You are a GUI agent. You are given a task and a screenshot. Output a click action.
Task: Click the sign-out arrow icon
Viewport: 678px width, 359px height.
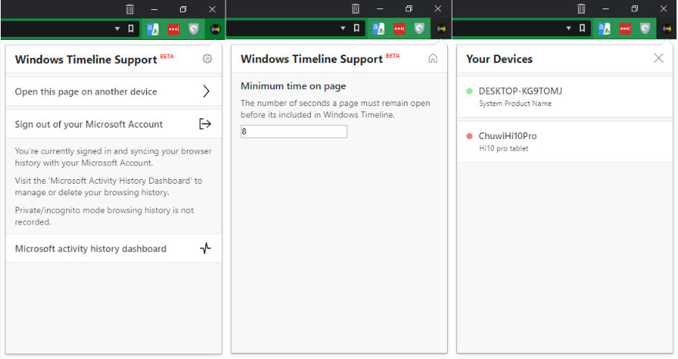pyautogui.click(x=205, y=124)
